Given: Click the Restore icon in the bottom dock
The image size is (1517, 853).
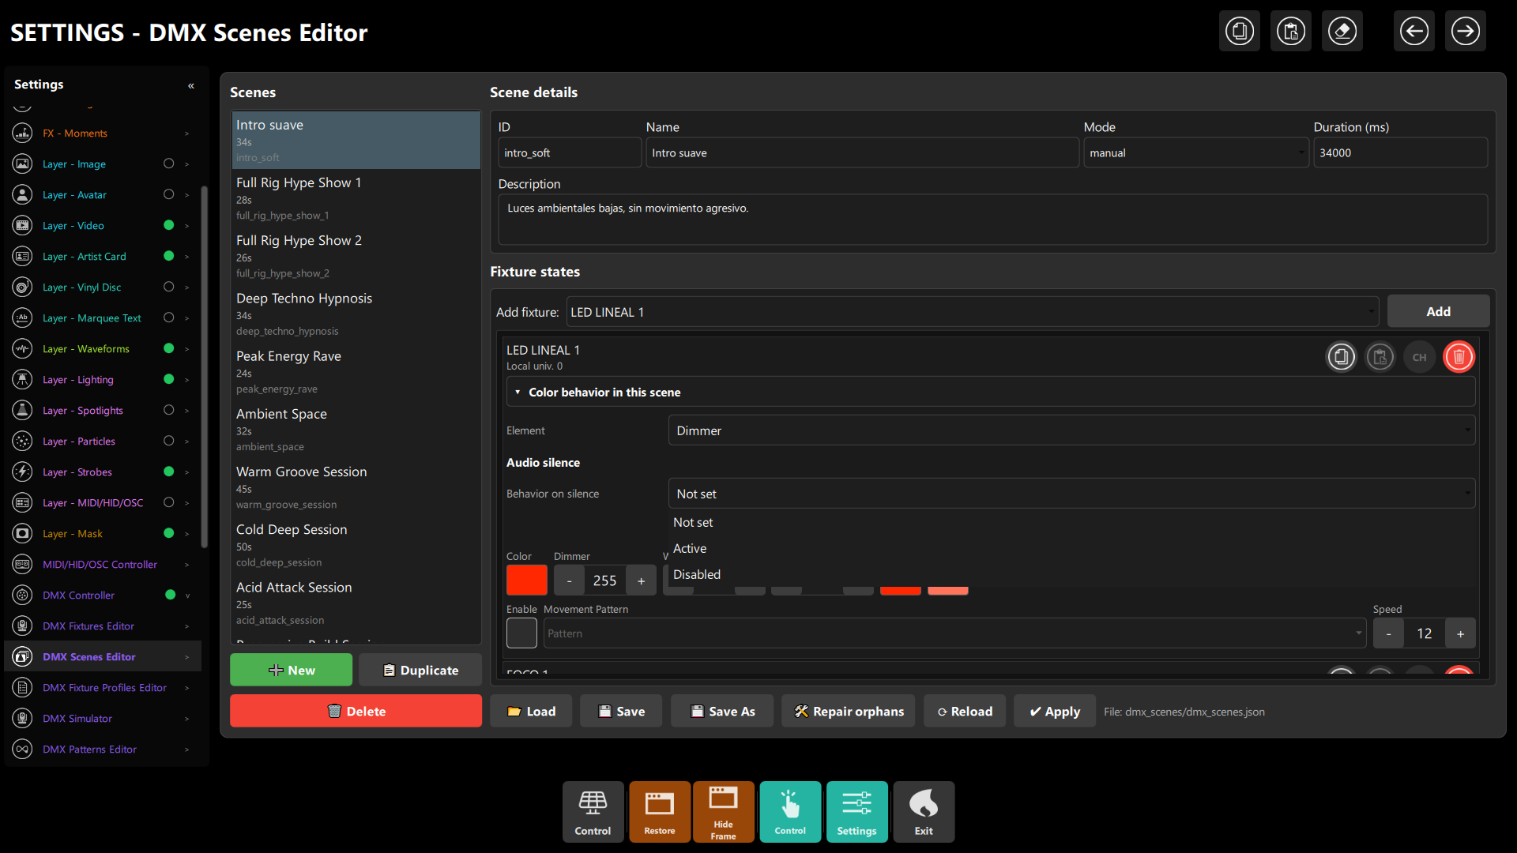Looking at the screenshot, I should point(659,812).
